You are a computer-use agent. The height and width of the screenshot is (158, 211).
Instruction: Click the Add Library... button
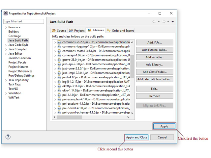coord(155,65)
